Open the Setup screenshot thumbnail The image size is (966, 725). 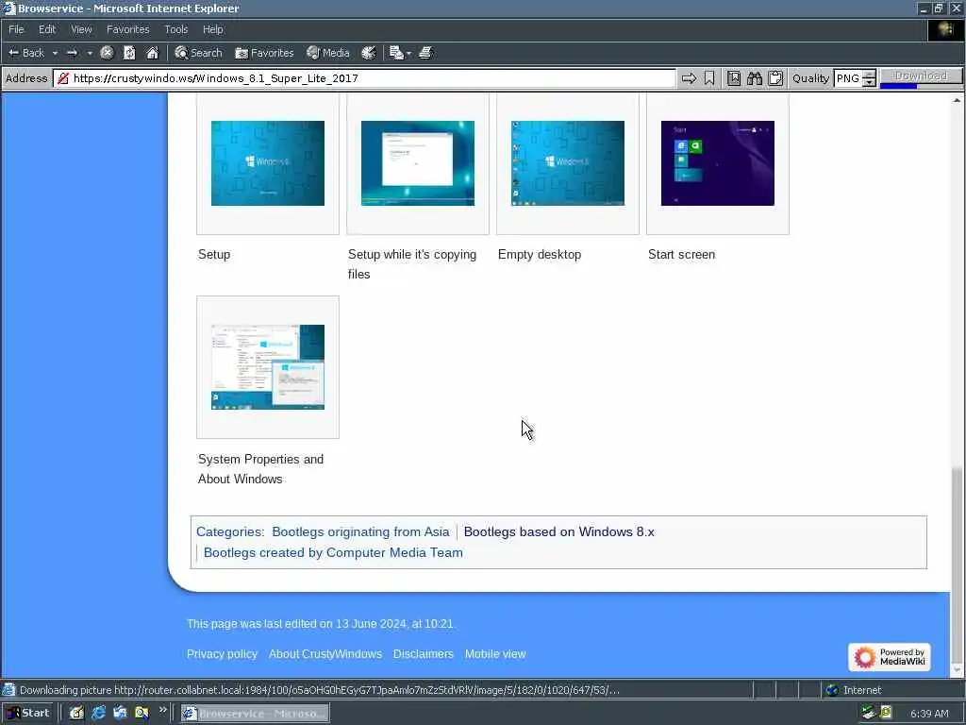267,162
